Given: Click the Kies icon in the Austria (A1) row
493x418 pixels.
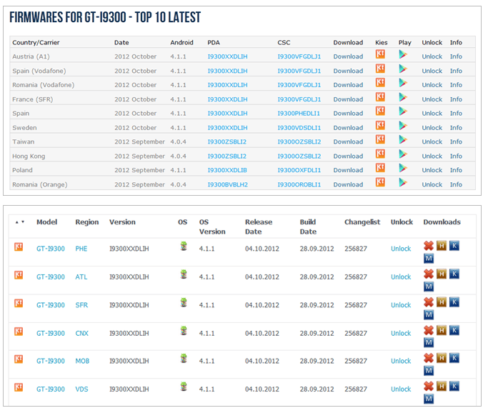Looking at the screenshot, I should coord(380,54).
